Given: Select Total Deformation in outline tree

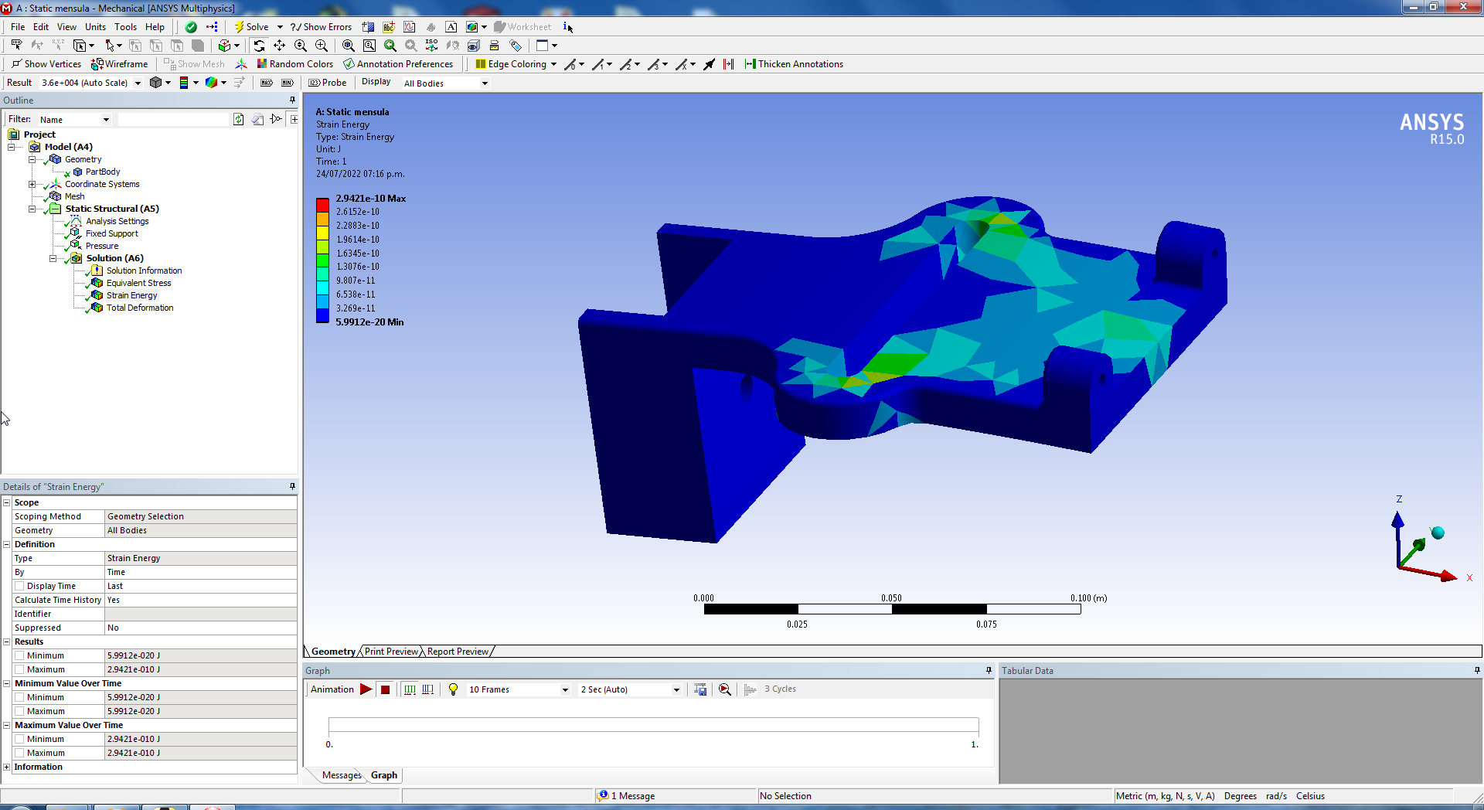Looking at the screenshot, I should 139,308.
